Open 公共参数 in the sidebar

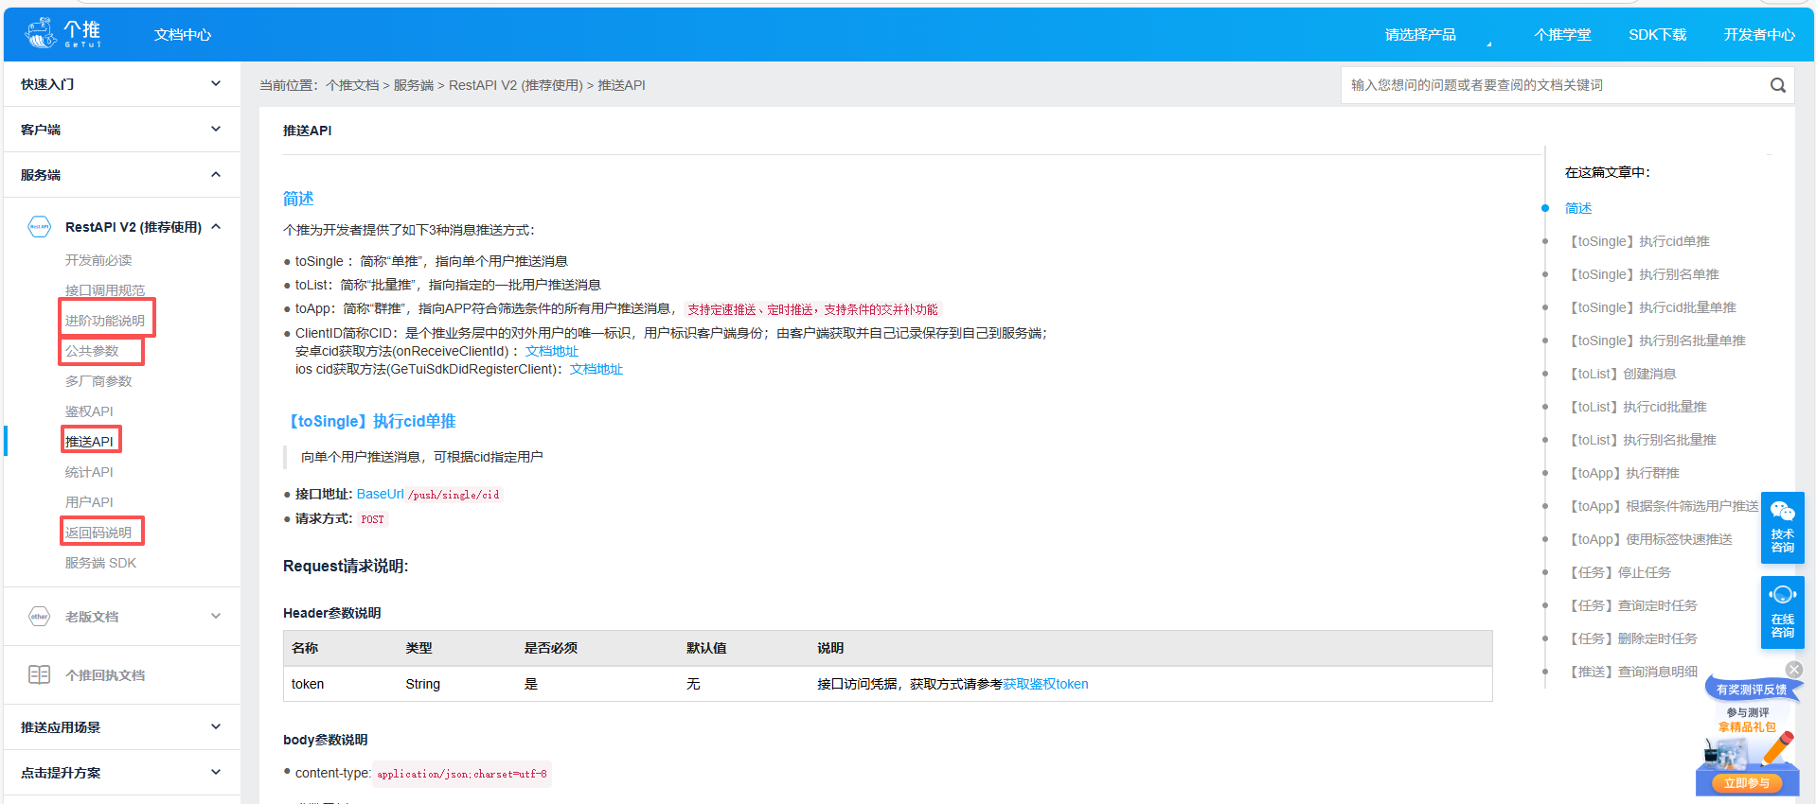pyautogui.click(x=92, y=351)
